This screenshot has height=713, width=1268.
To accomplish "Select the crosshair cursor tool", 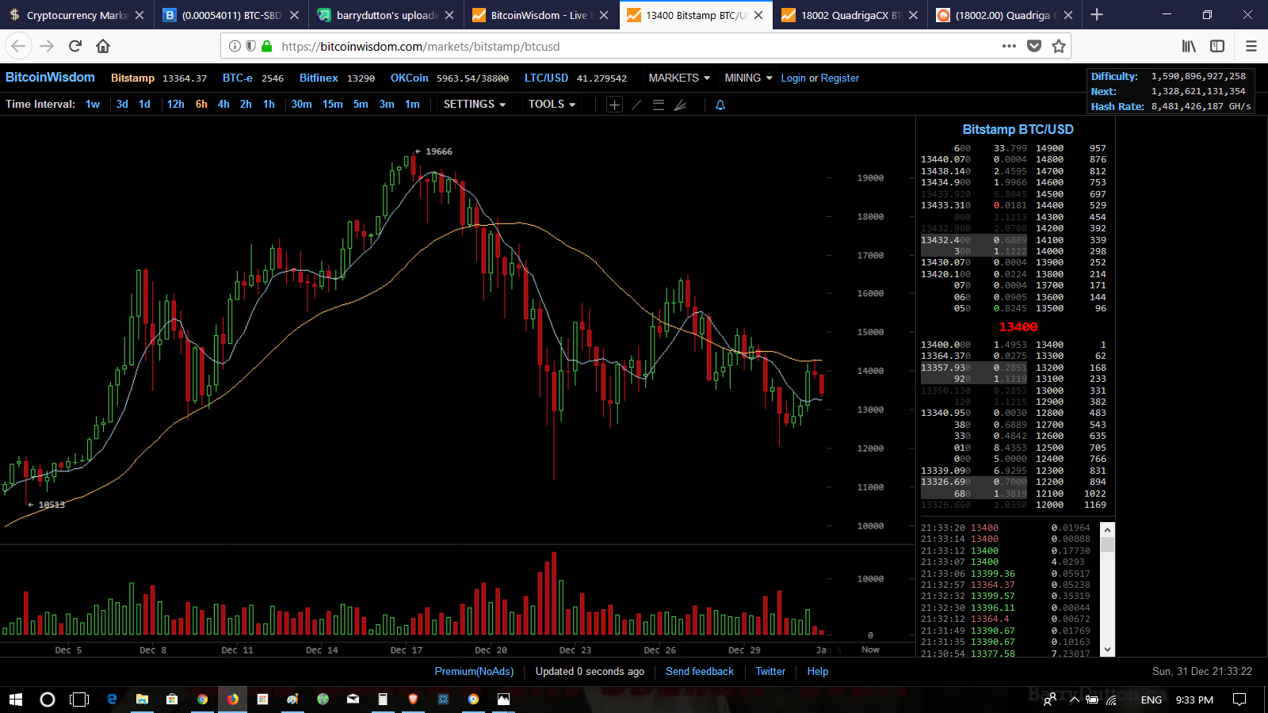I will pyautogui.click(x=614, y=105).
